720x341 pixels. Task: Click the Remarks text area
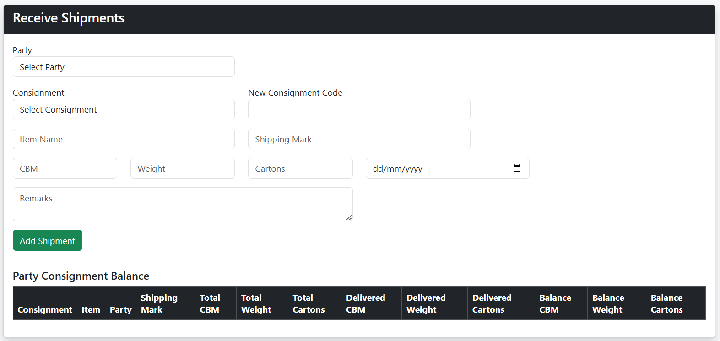pyautogui.click(x=183, y=204)
